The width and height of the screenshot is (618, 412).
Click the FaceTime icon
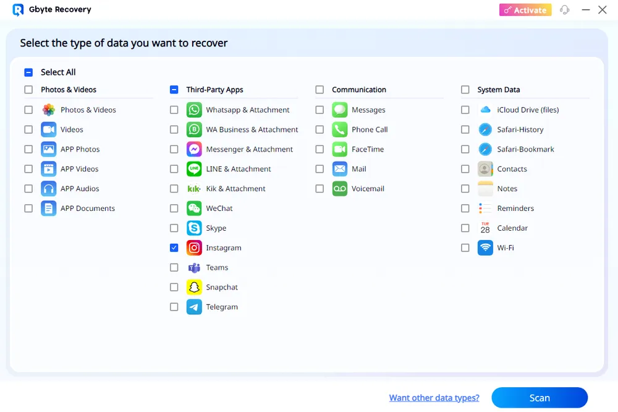pyautogui.click(x=340, y=149)
